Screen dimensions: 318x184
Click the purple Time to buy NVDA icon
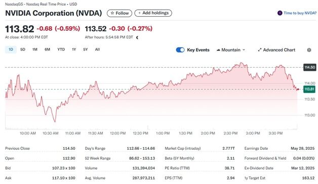pyautogui.click(x=280, y=13)
